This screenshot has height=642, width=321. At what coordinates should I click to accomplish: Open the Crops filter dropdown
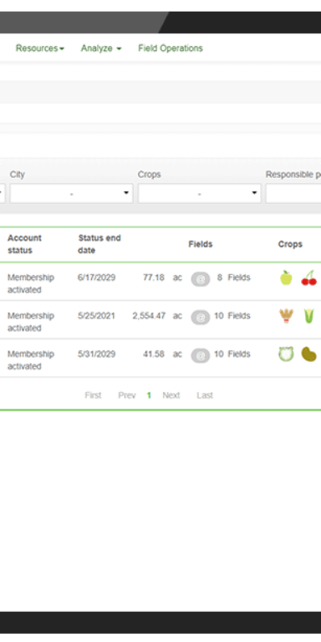[200, 193]
